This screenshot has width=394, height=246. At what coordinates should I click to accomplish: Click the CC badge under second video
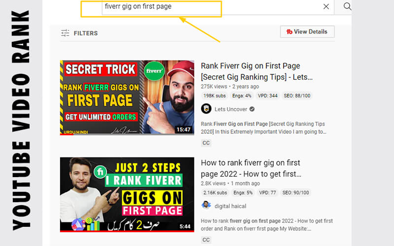(x=206, y=240)
